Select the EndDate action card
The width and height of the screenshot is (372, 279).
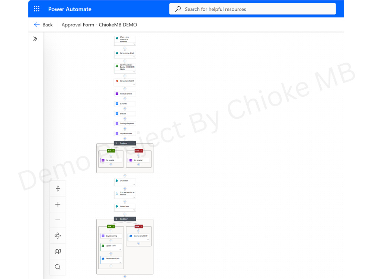125,113
